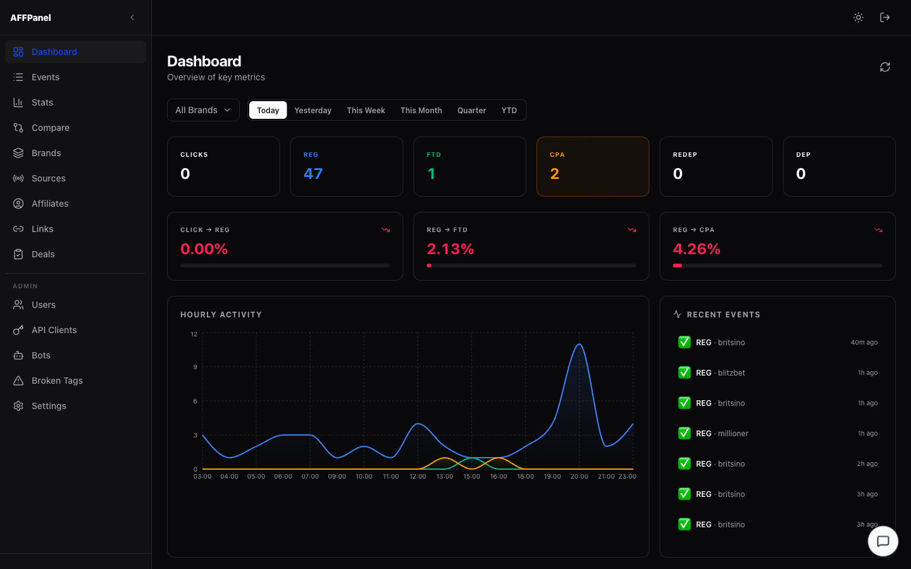Open Compare using its arrows icon

click(x=18, y=127)
